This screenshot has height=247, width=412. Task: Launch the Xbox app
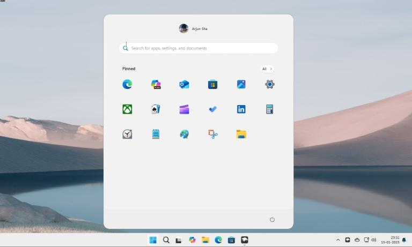[127, 109]
